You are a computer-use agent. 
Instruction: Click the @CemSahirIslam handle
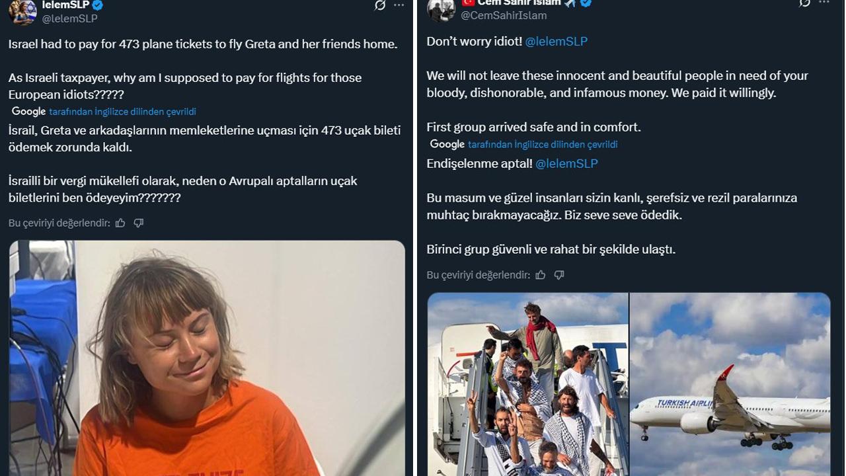coord(504,15)
